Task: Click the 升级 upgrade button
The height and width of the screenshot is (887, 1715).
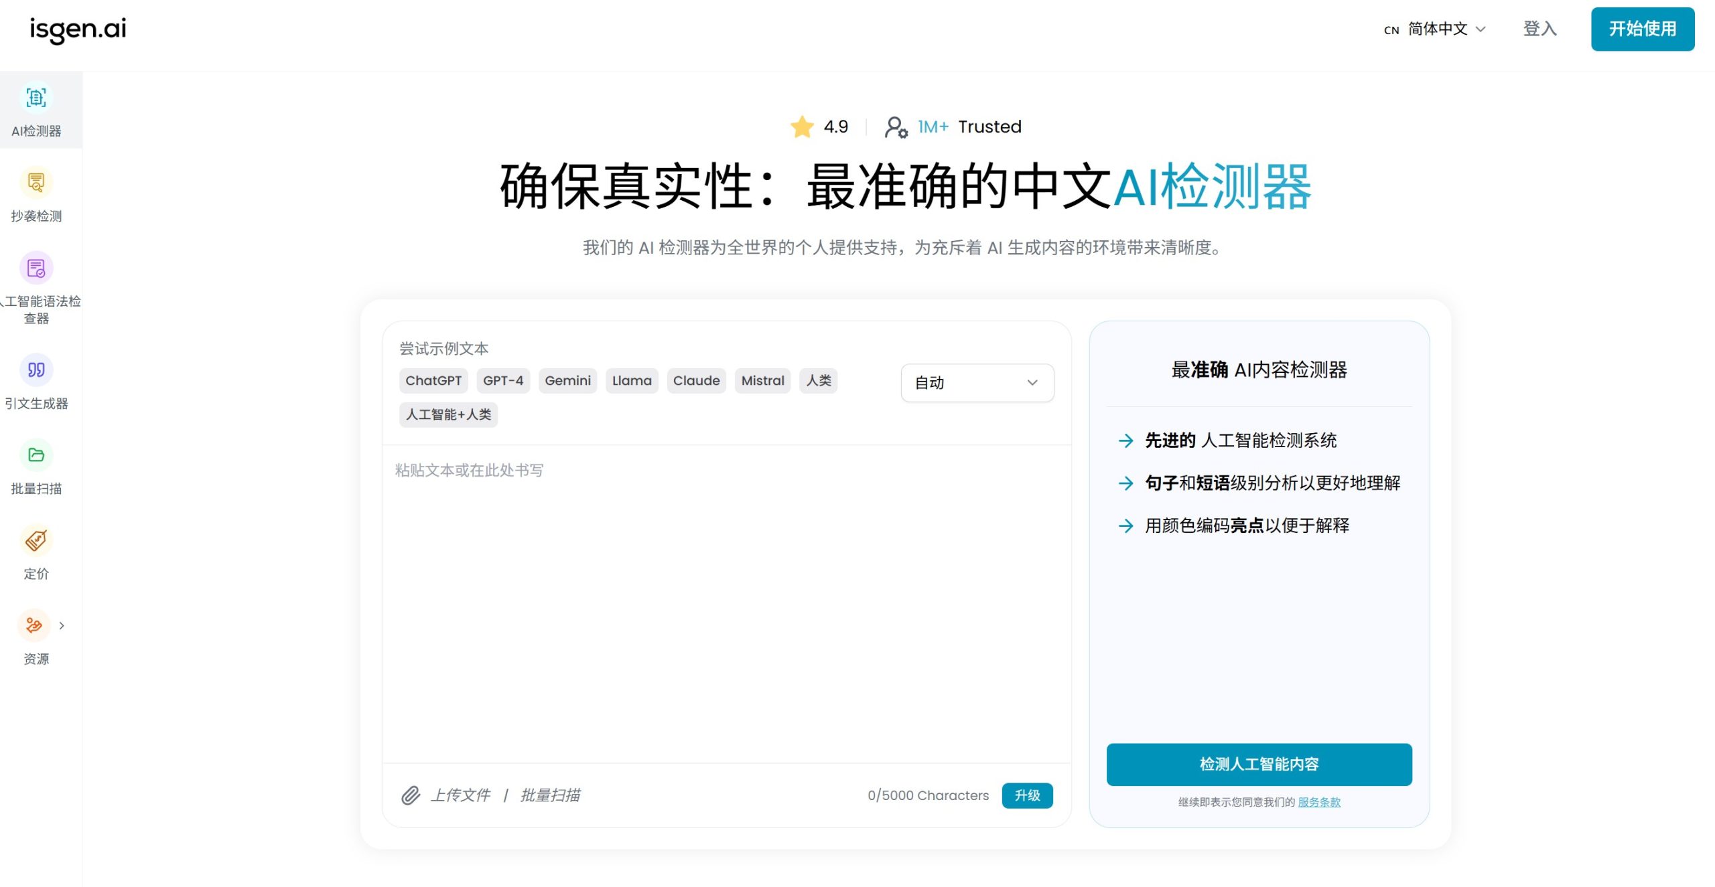Action: pyautogui.click(x=1026, y=795)
